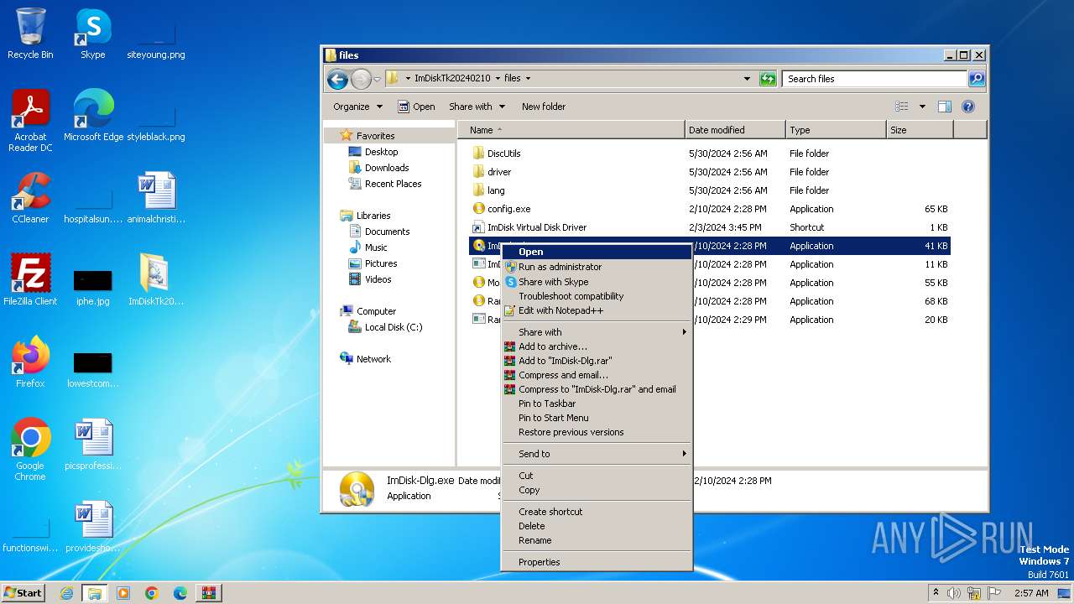Expand the address bar history dropdown
1074x604 pixels.
click(747, 79)
